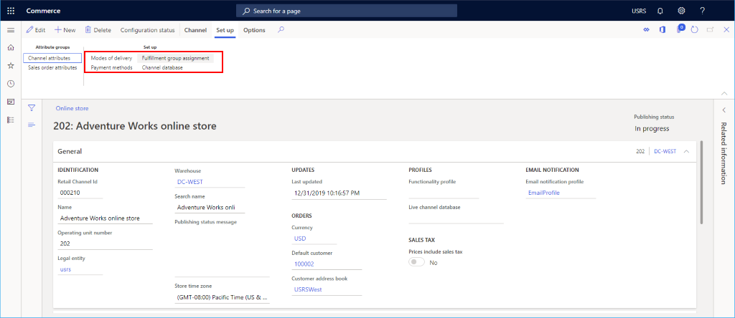Click the Search name field
735x318 pixels.
click(210, 208)
